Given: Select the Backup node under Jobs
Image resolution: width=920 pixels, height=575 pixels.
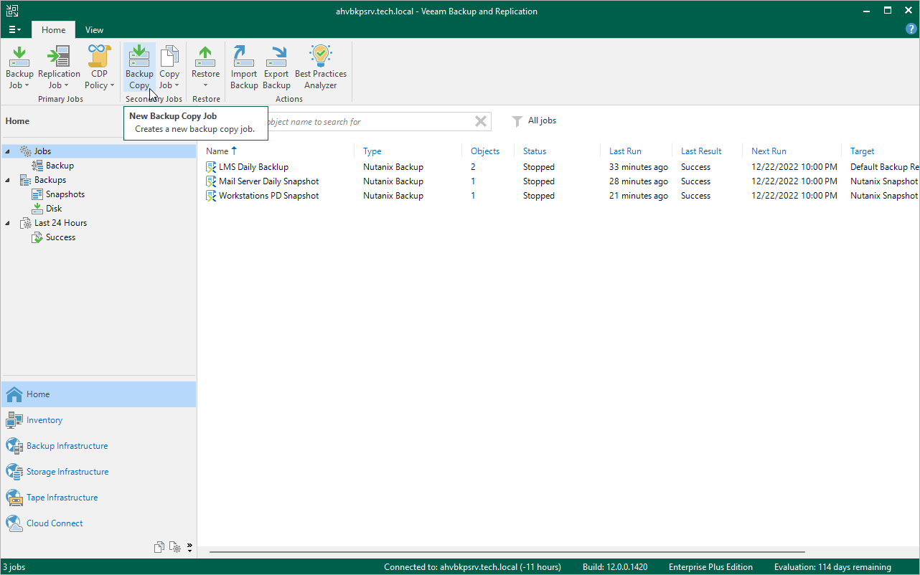Looking at the screenshot, I should click(x=60, y=166).
